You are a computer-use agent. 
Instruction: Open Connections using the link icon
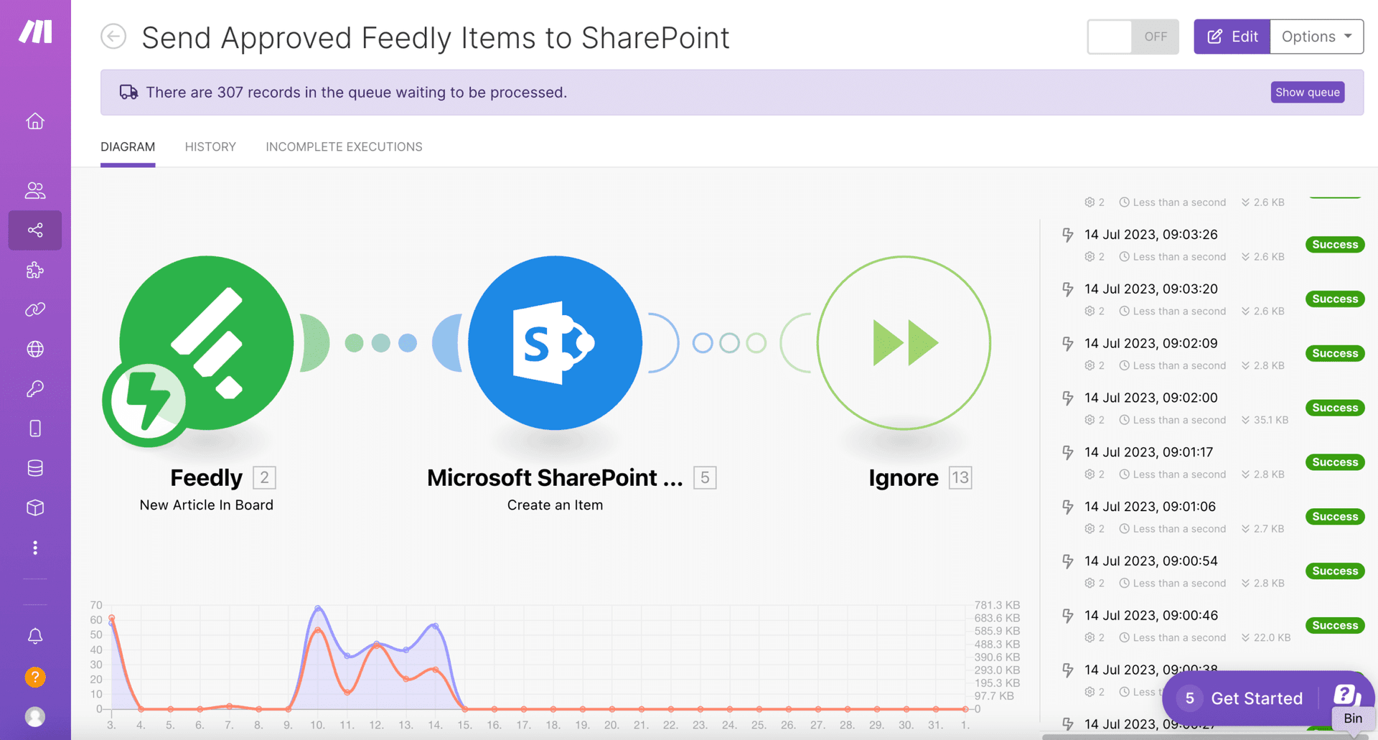[34, 309]
